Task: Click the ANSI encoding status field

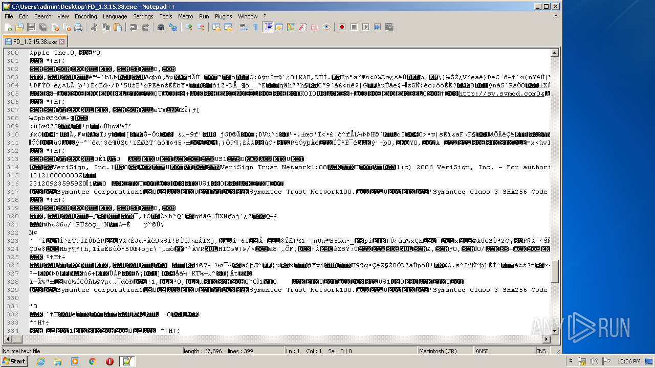Action: coord(504,351)
